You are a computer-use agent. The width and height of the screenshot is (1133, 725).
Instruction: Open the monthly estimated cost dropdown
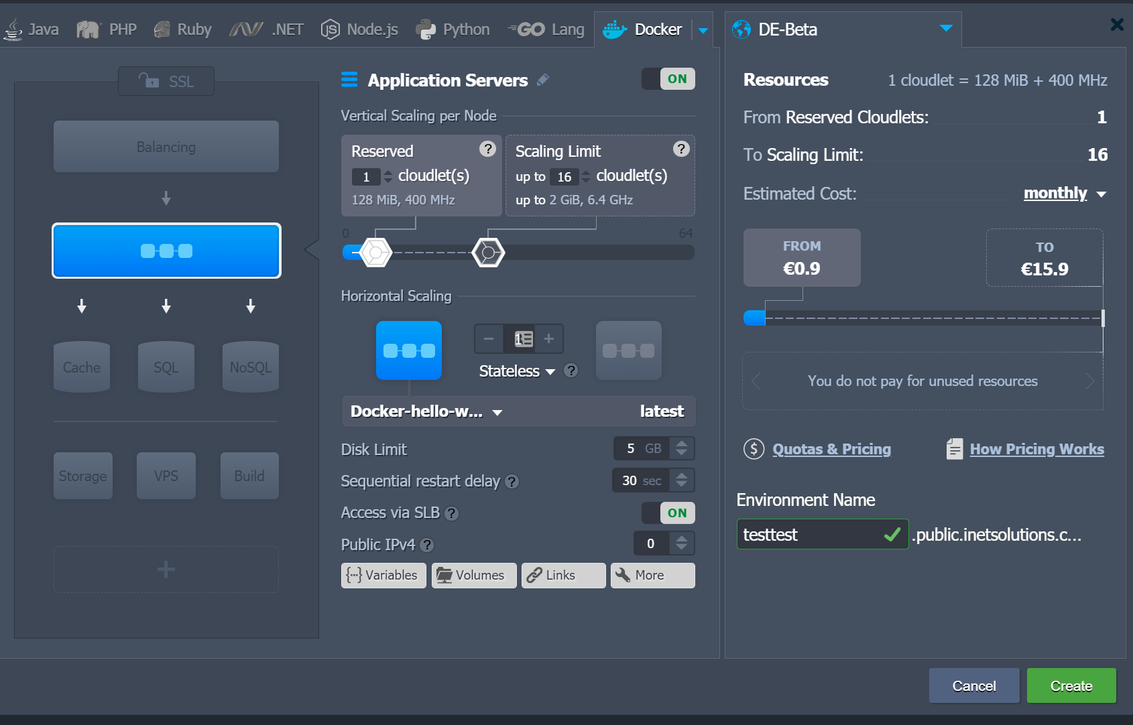(x=1064, y=194)
